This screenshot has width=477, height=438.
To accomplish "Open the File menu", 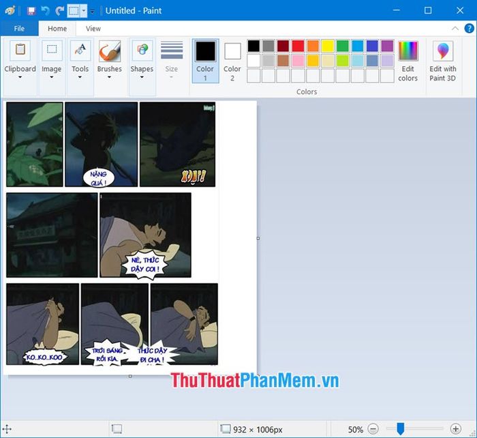I will click(19, 29).
